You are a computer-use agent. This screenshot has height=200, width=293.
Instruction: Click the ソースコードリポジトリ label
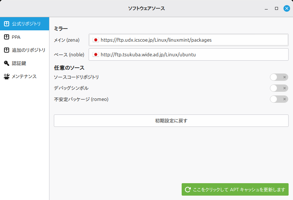76,77
